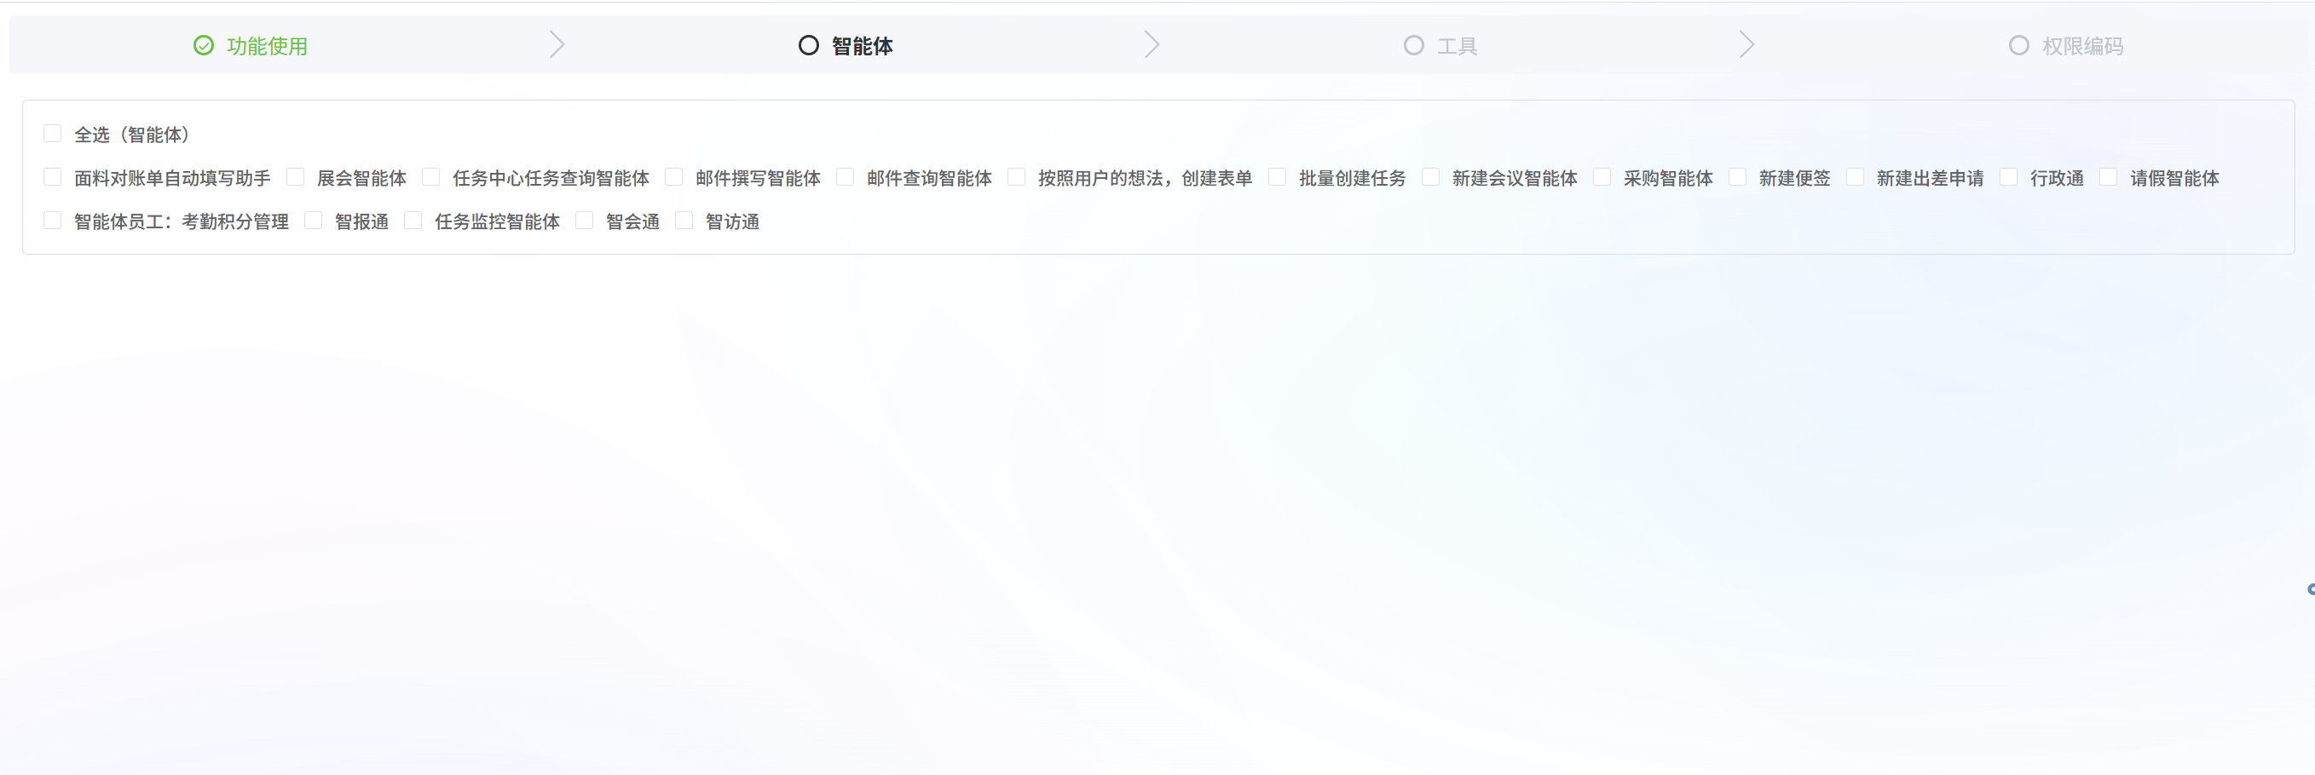
Task: Click the 智访通 label
Action: (732, 221)
